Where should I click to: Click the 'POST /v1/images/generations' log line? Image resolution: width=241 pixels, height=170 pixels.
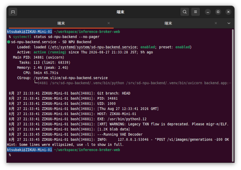tap(119, 140)
